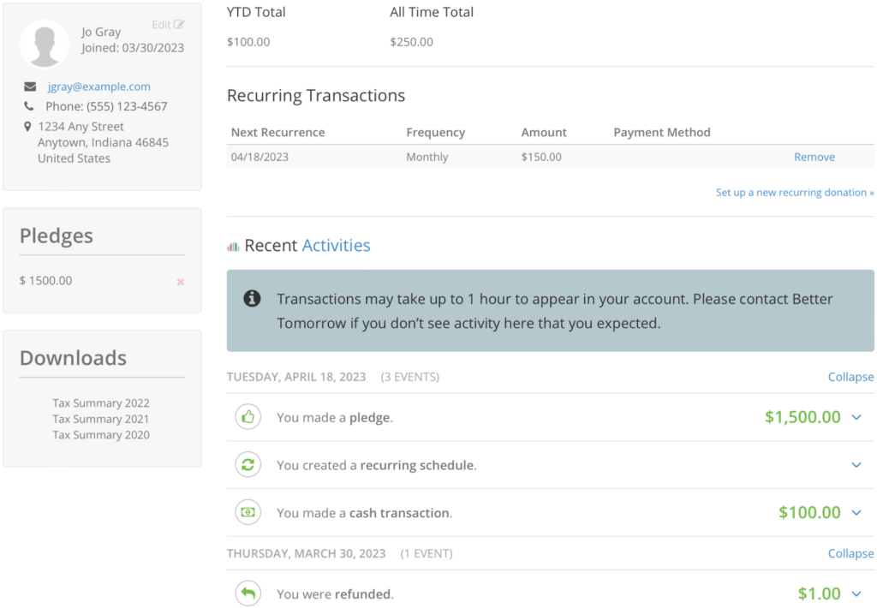Expand the recurring schedule event chevron
The height and width of the screenshot is (608, 877).
856,465
